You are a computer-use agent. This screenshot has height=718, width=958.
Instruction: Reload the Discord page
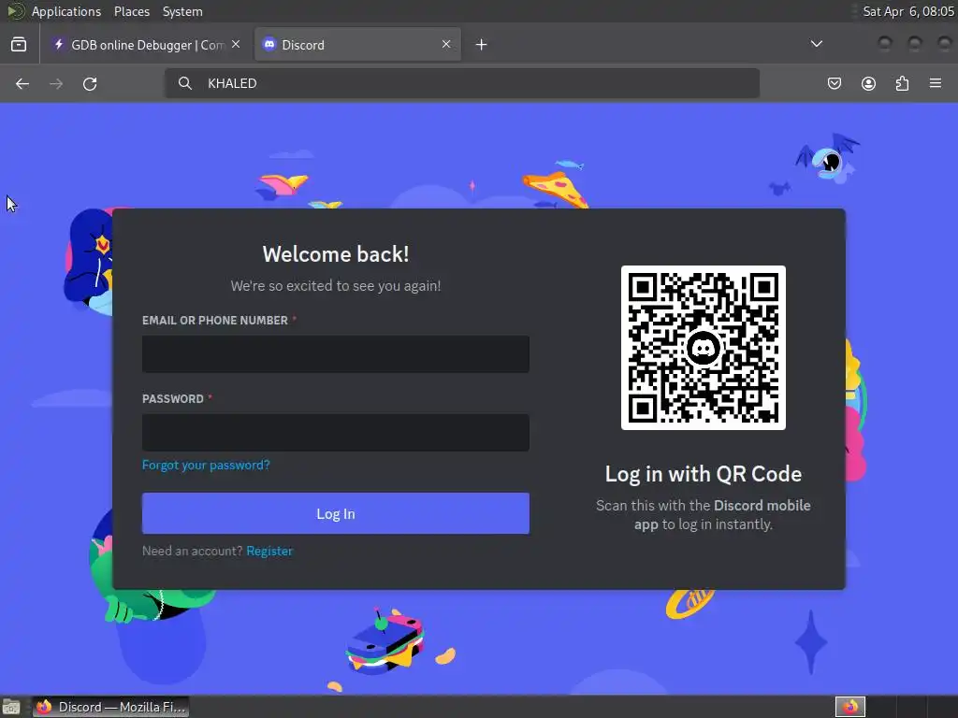click(90, 83)
